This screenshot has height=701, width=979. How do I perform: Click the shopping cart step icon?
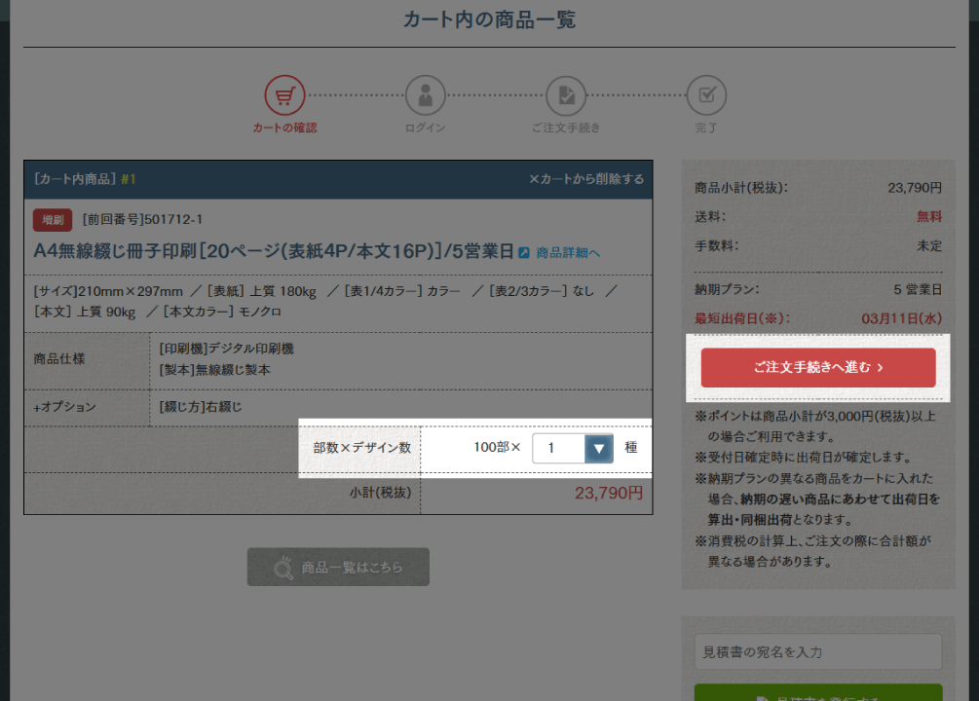click(284, 95)
